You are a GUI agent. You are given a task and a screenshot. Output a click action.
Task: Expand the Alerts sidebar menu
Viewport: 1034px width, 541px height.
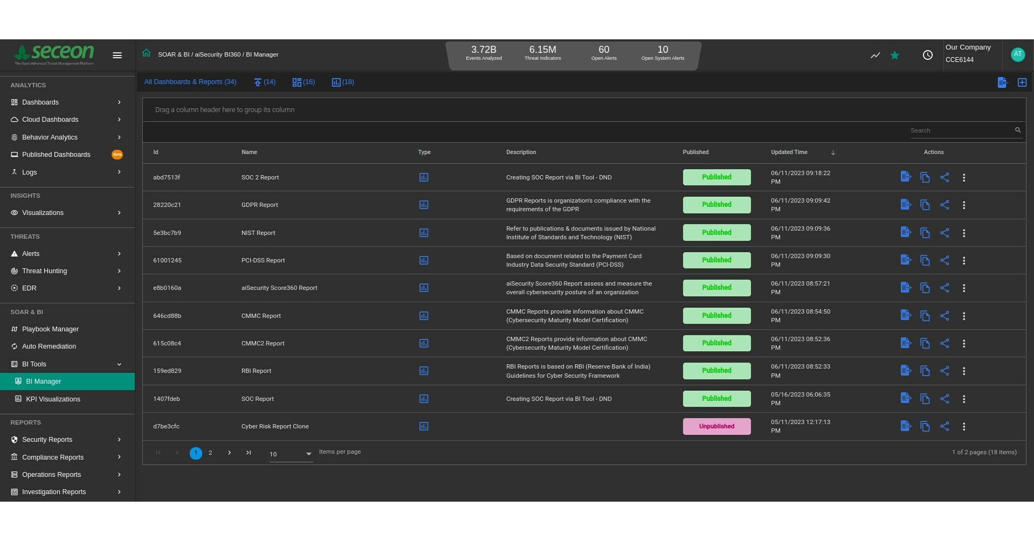tap(67, 253)
